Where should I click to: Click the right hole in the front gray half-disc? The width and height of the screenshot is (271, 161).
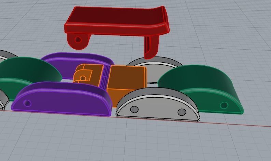tap(182, 112)
